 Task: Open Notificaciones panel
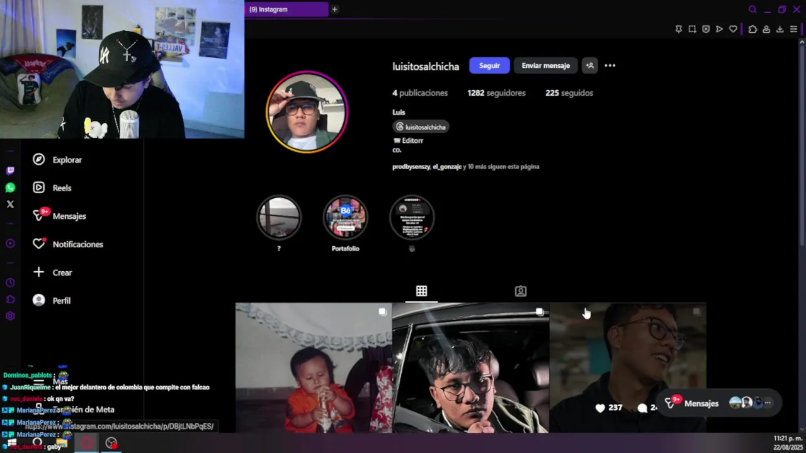tap(68, 244)
